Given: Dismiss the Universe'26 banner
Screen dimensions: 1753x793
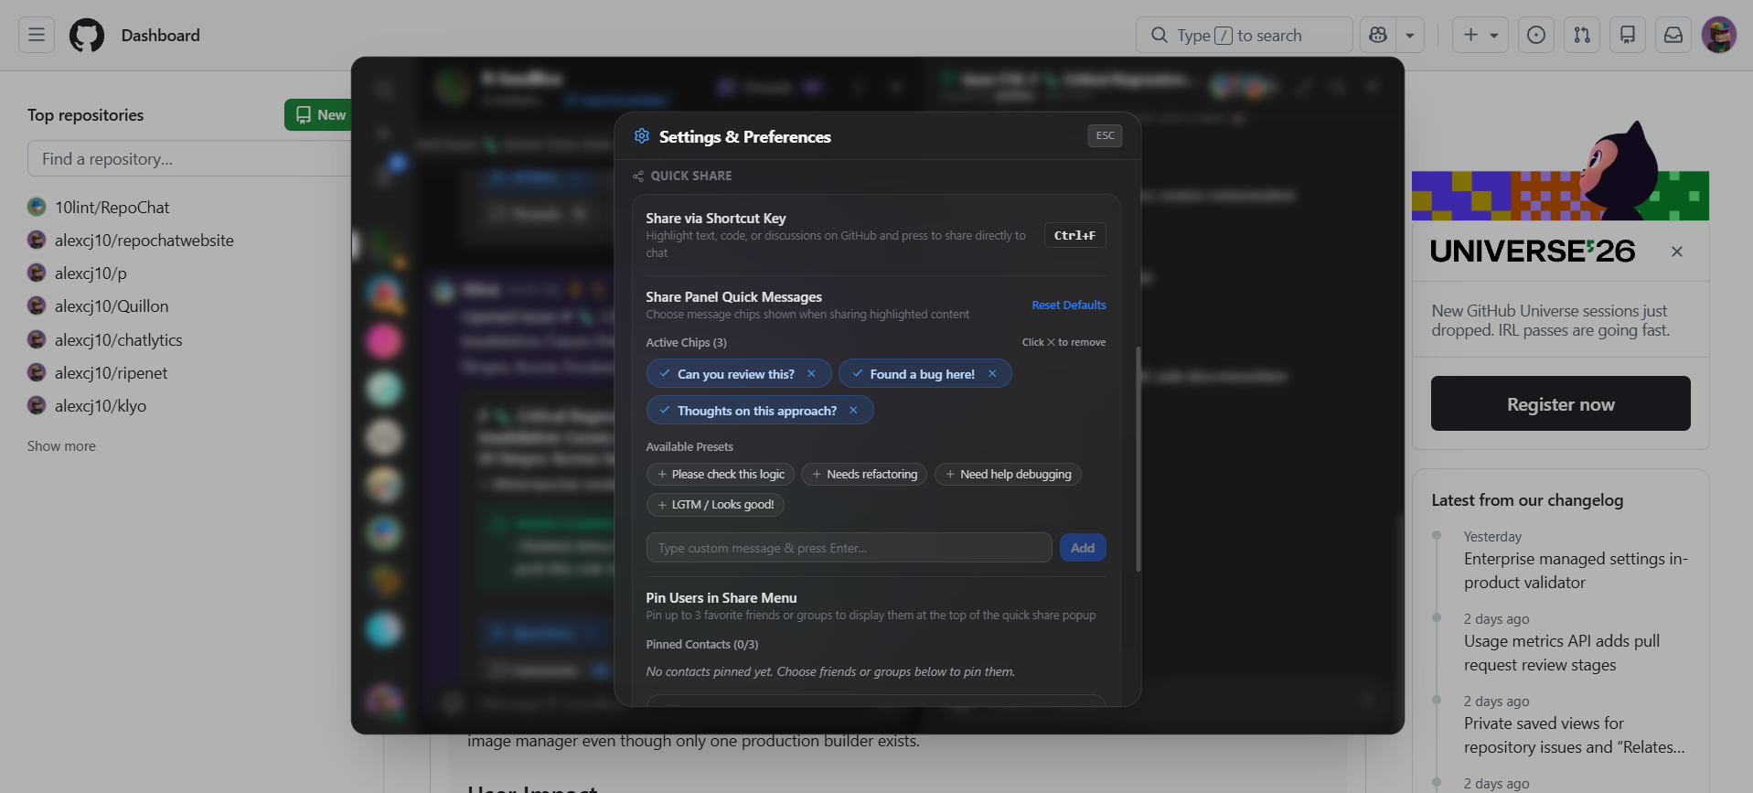Looking at the screenshot, I should (1676, 252).
